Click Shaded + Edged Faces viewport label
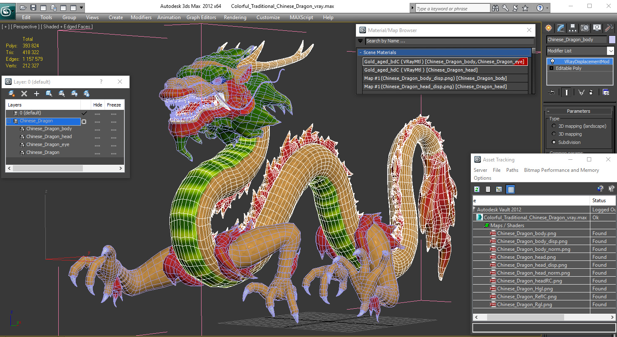Screen dimensions: 617x337 67,27
